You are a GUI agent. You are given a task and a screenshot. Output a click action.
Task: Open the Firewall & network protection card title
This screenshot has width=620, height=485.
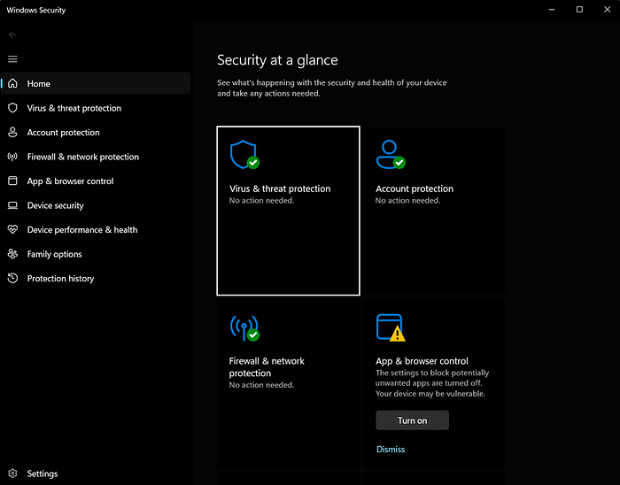[x=267, y=367]
